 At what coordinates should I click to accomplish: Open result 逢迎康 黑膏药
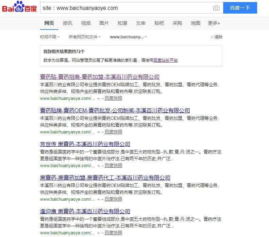pyautogui.click(x=85, y=211)
